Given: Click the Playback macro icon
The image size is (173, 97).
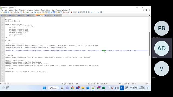Looking at the screenshot, I should [76, 12].
